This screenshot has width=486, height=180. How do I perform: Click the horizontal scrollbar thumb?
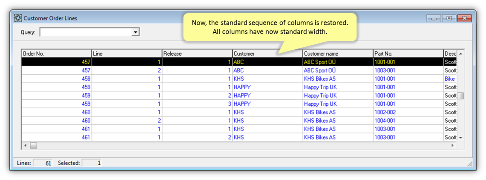click(x=34, y=145)
